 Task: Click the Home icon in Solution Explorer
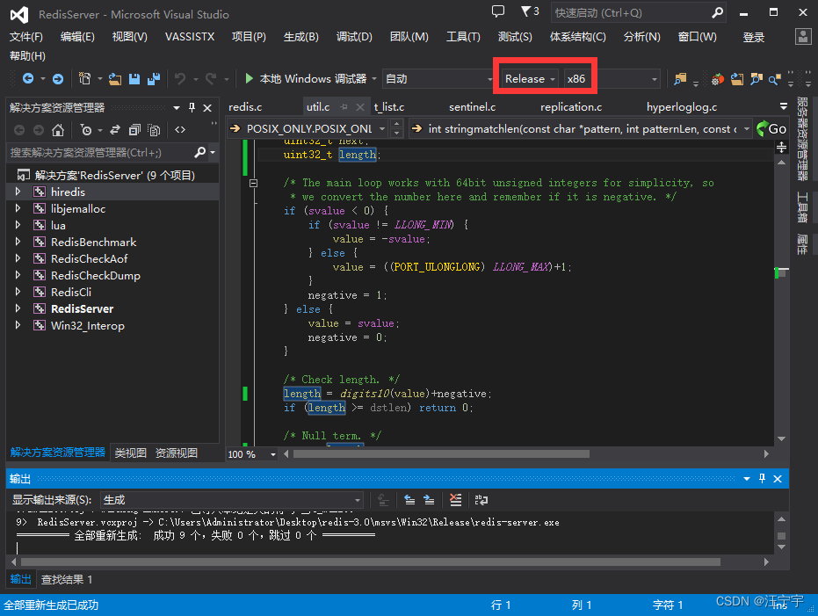pos(58,130)
